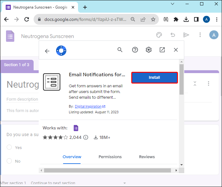Screen dimensions: 222x187
Task: Click the Send paper-plane icon
Action: (x=186, y=35)
